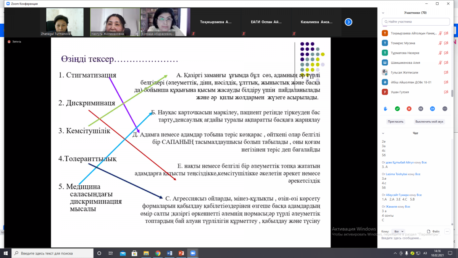458x258 pixels.
Task: Click the Пригласить button
Action: point(395,122)
